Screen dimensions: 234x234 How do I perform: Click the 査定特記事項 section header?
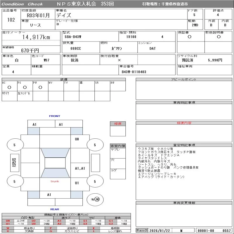pyautogui.click(x=184, y=145)
